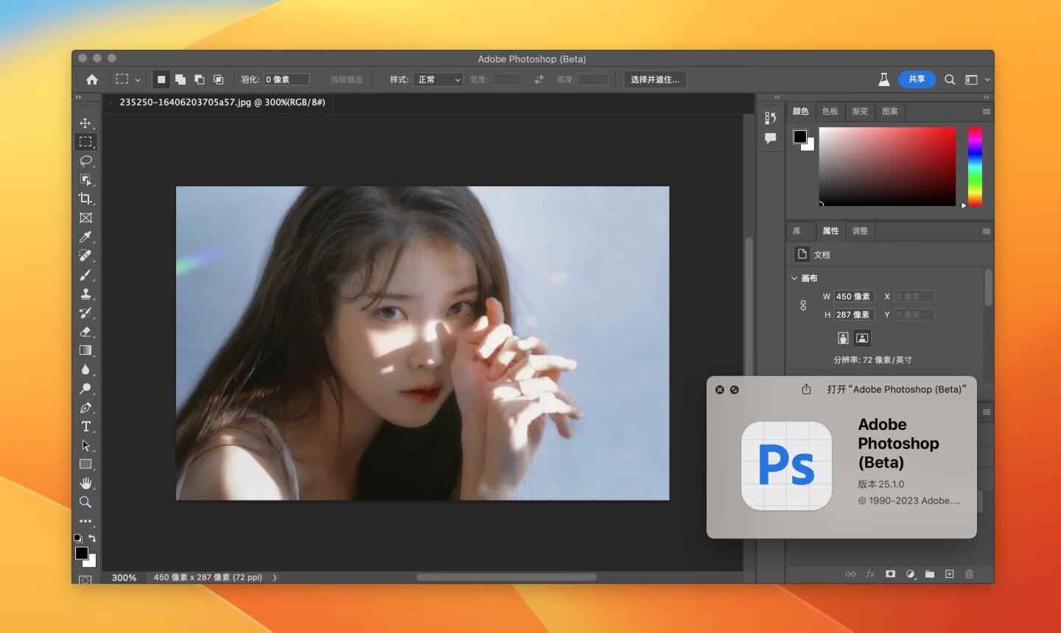Toggle the W/H chain link constraint
Viewport: 1061px width, 633px height.
point(803,305)
